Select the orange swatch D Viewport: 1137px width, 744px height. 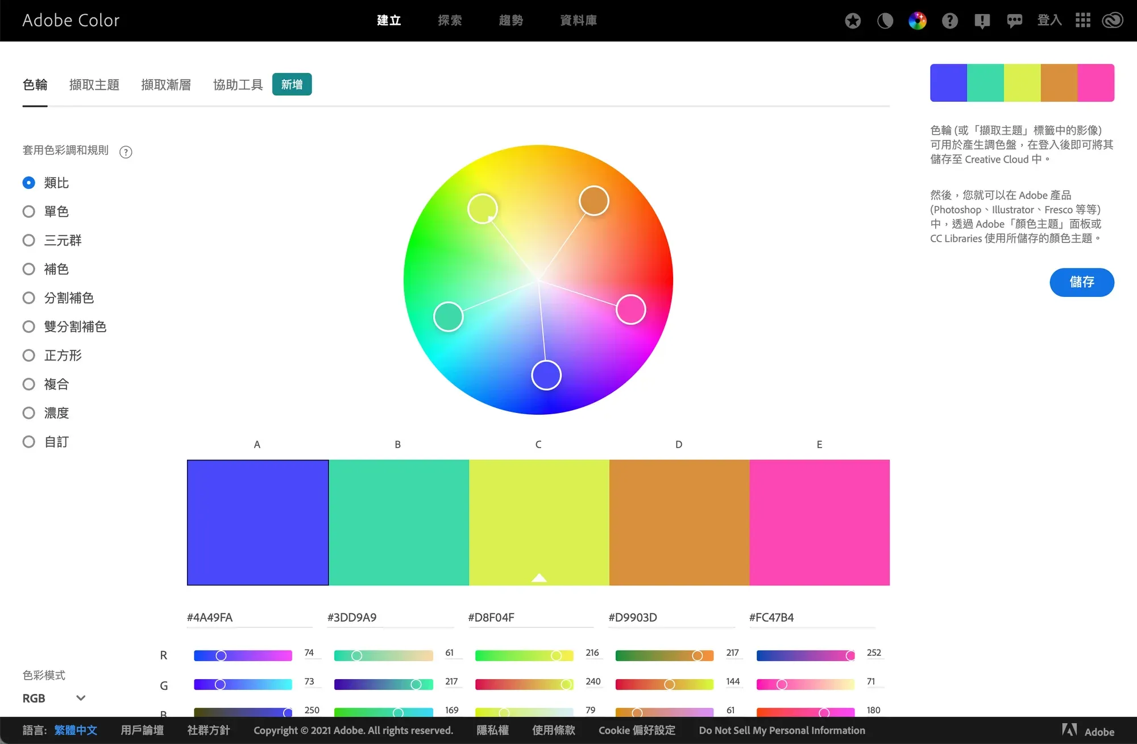(x=679, y=522)
